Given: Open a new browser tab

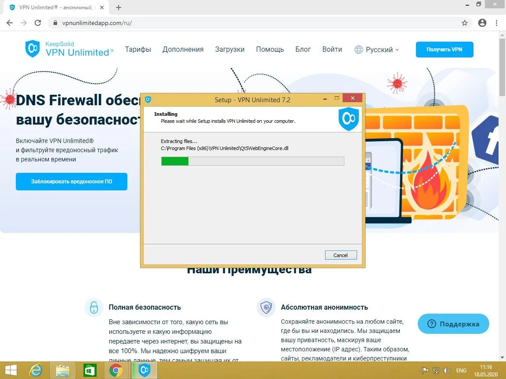Looking at the screenshot, I should 119,7.
